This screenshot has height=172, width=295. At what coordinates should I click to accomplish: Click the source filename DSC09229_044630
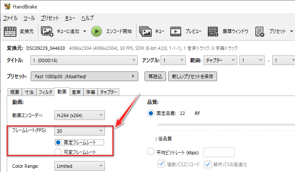[x=46, y=48]
